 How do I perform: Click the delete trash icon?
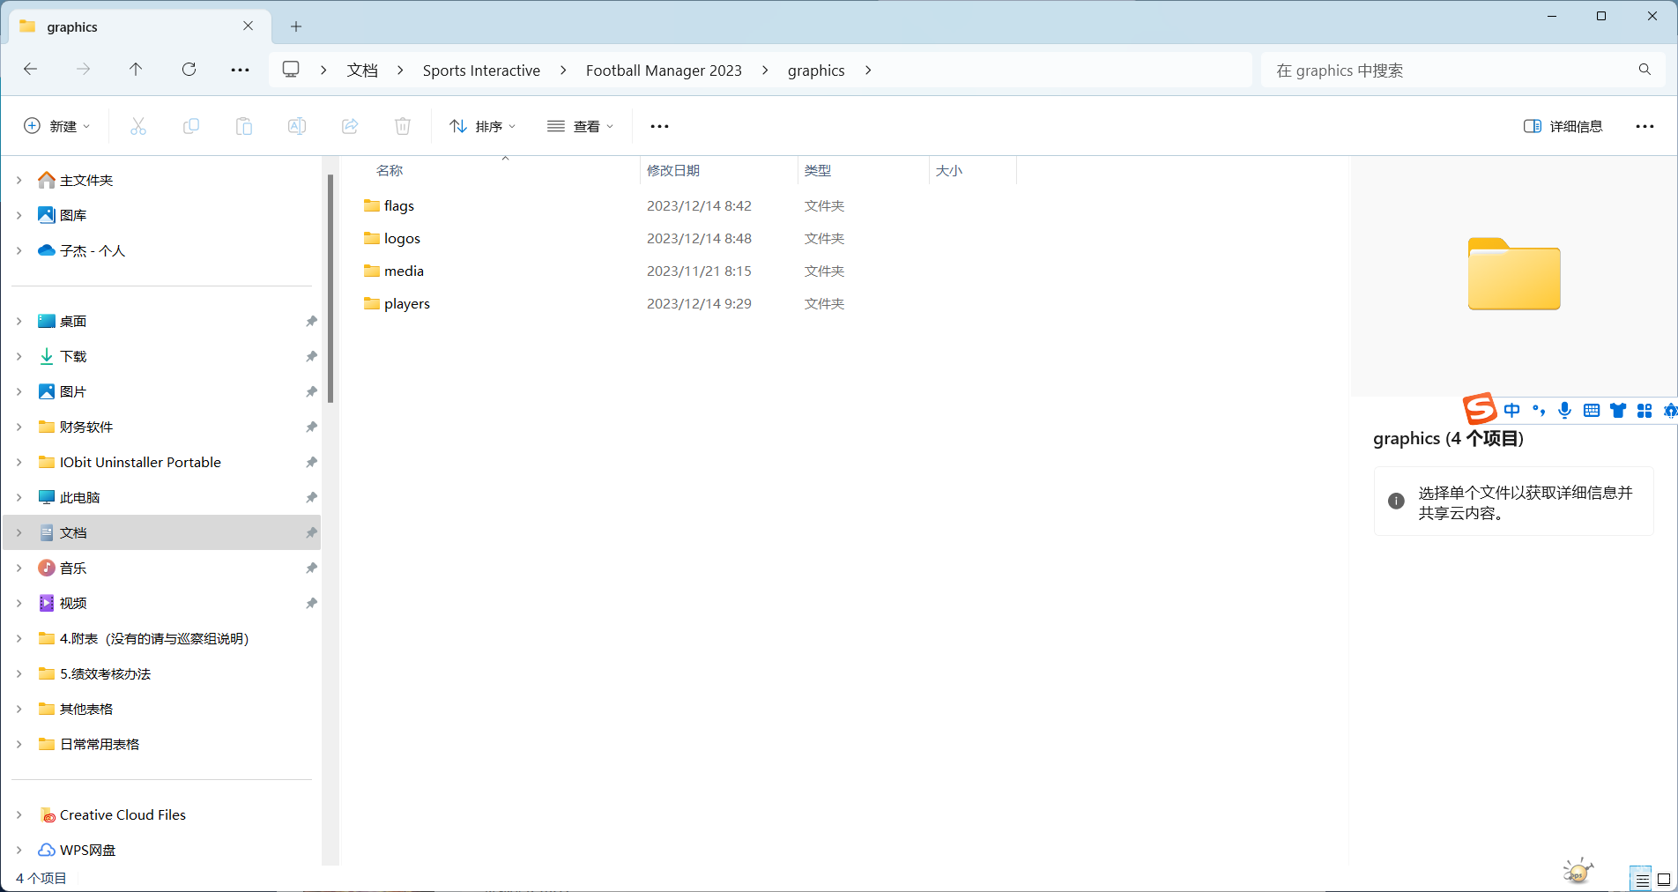[x=403, y=126]
